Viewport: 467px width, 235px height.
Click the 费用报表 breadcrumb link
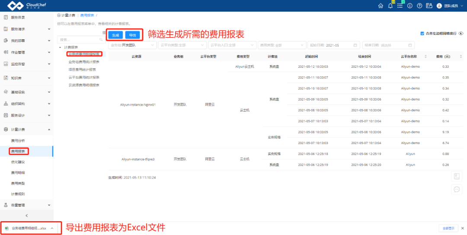coord(87,15)
